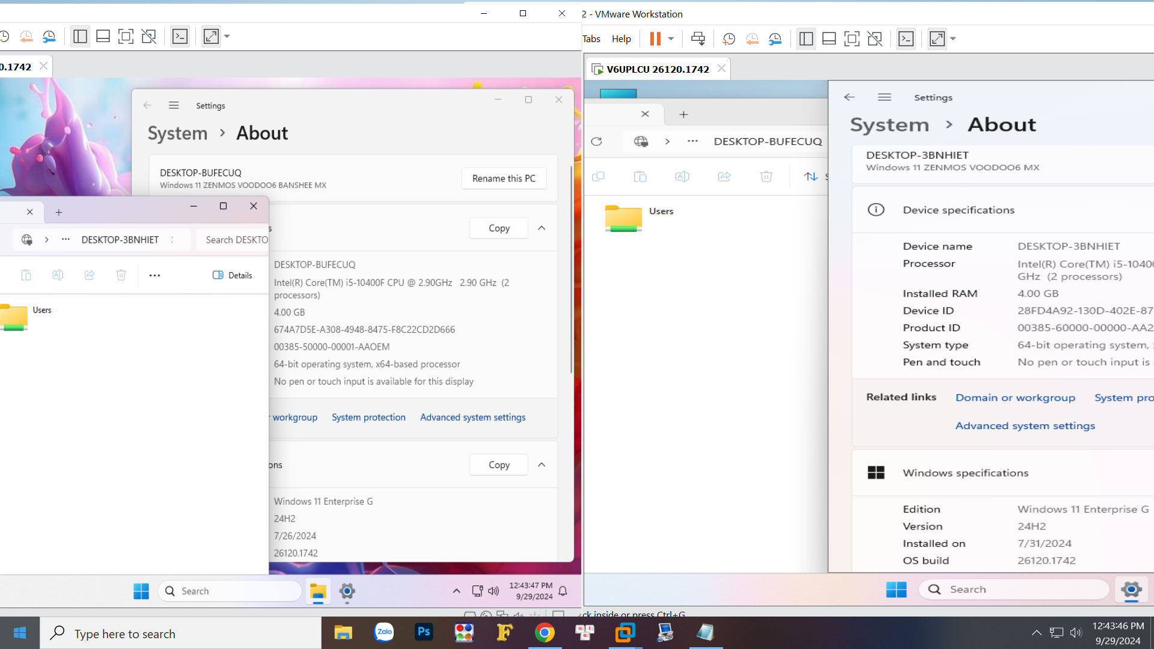This screenshot has height=649, width=1154.
Task: Click Start button in left VM taskbar
Action: (x=141, y=591)
